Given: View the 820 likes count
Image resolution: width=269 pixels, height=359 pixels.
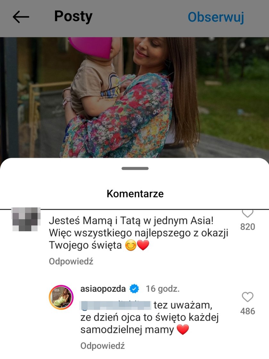Looking at the screenshot, I should point(248,227).
